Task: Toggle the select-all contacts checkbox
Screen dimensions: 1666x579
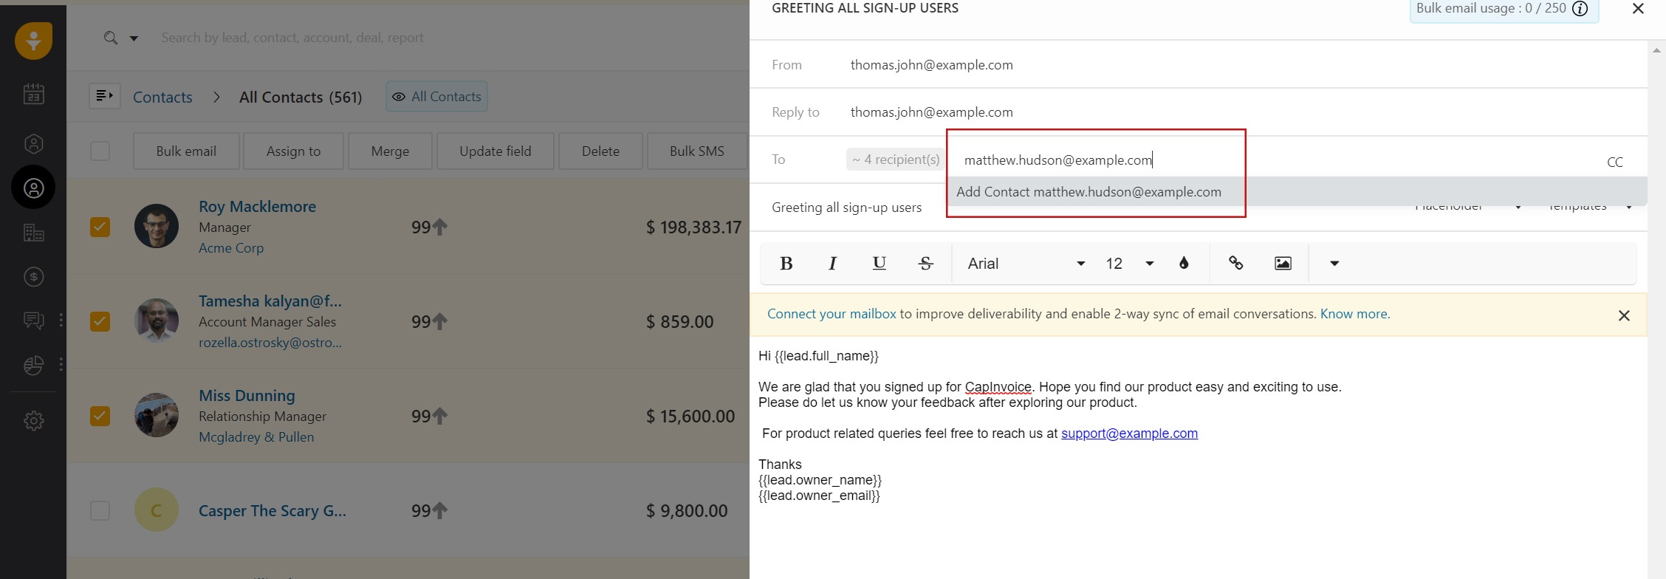Action: (100, 151)
